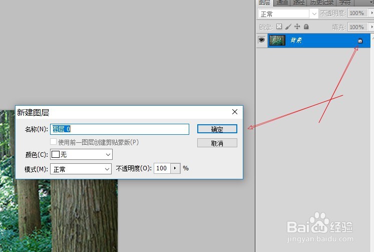
Task: Click 确定 in the 新建图层 dialog
Action: (x=217, y=129)
